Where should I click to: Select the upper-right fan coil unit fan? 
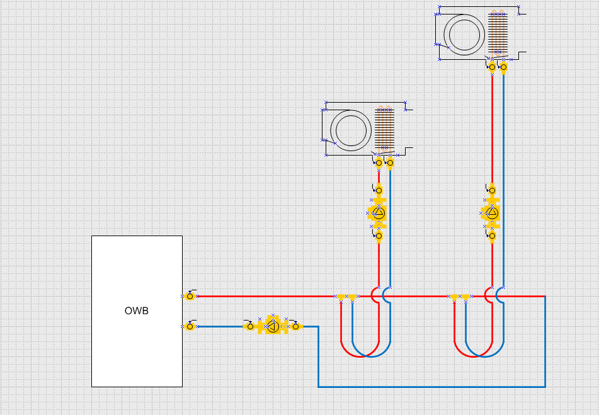click(464, 33)
